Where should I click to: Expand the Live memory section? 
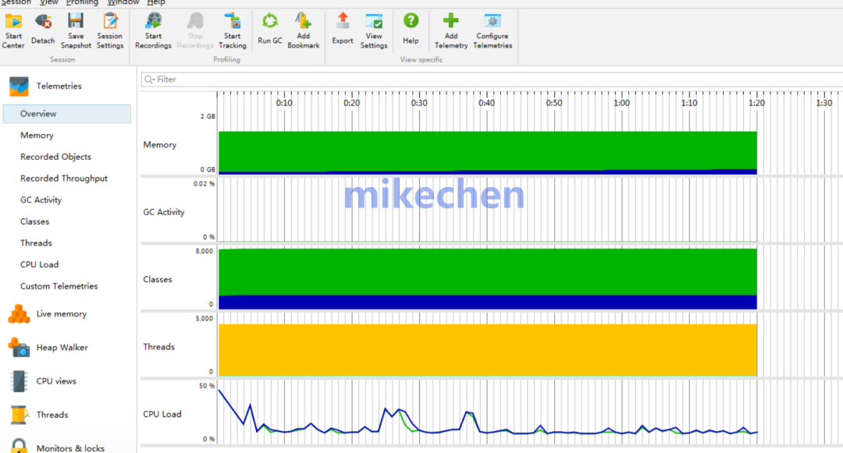pyautogui.click(x=61, y=314)
